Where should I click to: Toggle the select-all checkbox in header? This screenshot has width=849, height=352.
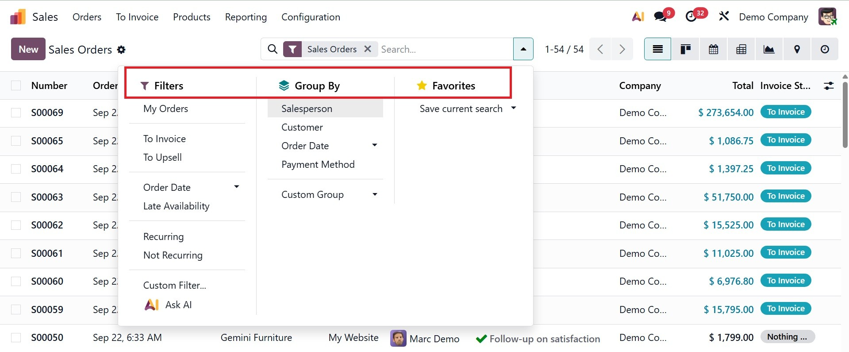tap(16, 85)
